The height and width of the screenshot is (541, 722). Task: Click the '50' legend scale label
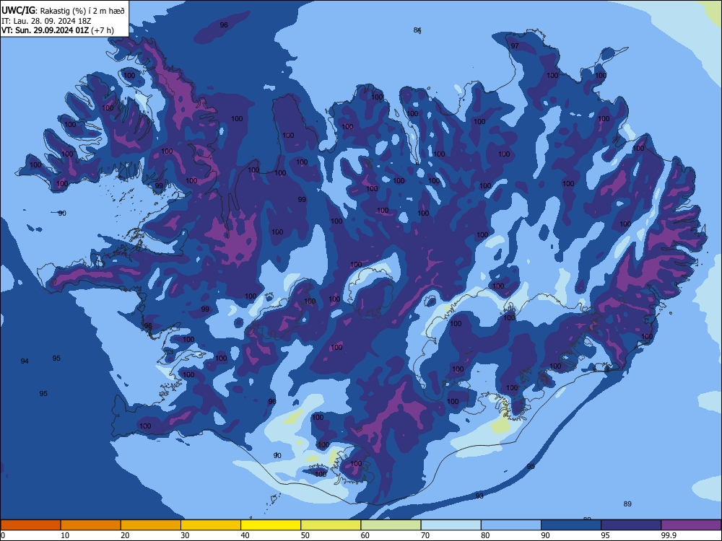click(x=305, y=535)
